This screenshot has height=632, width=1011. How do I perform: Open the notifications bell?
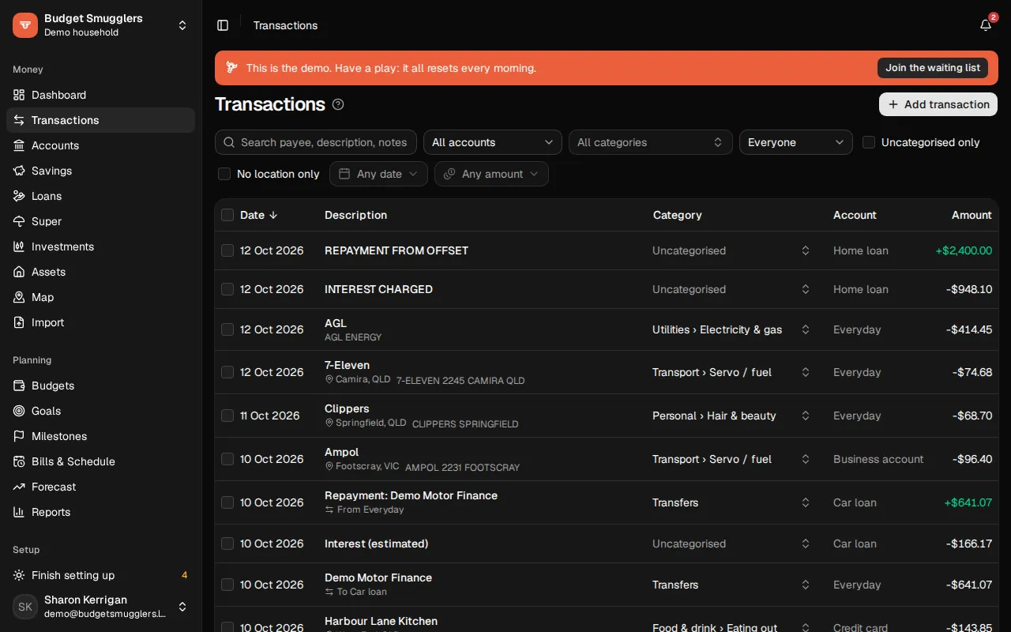coord(986,25)
